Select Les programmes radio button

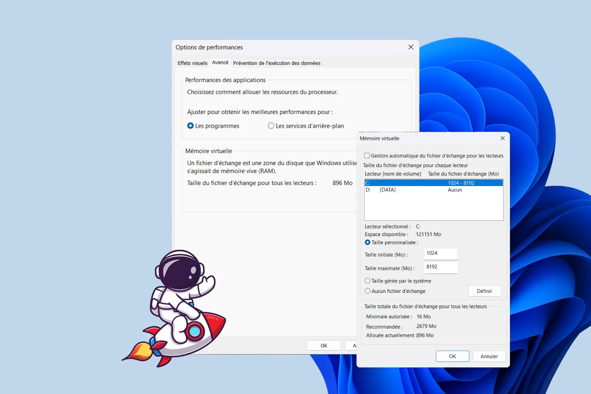190,126
